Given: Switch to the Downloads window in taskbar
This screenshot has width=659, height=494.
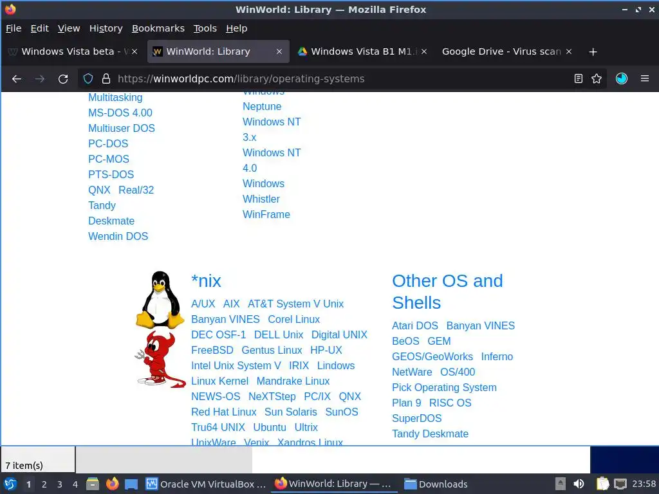Looking at the screenshot, I should tap(436, 484).
